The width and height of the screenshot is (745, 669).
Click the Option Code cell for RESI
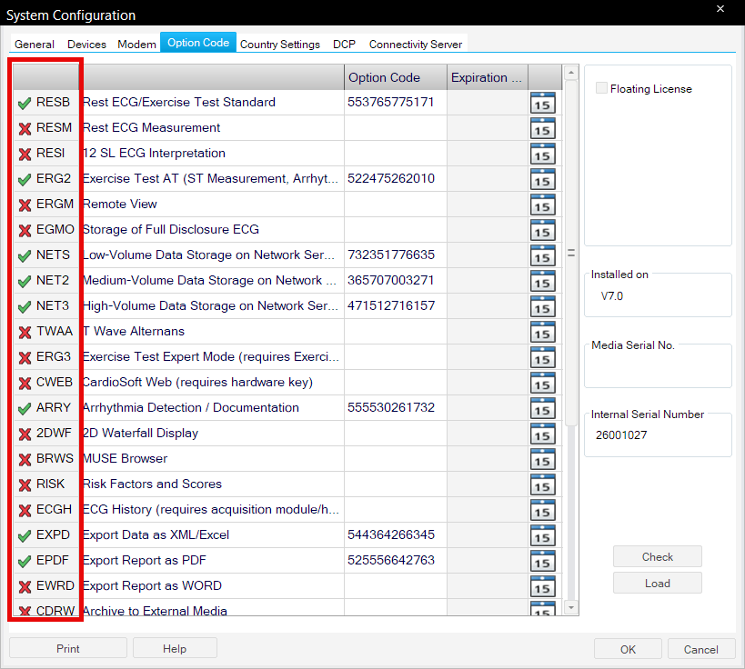tap(395, 154)
